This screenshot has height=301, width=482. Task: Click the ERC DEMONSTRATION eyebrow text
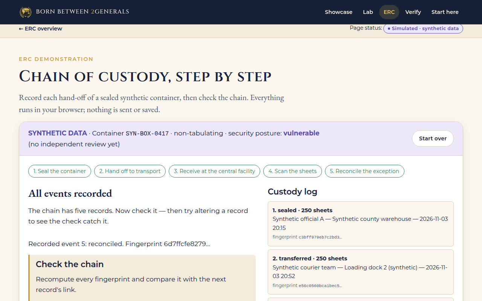click(x=56, y=59)
